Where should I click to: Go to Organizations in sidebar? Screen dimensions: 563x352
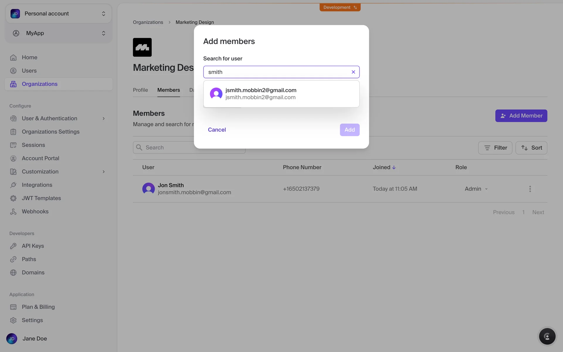coord(40,84)
